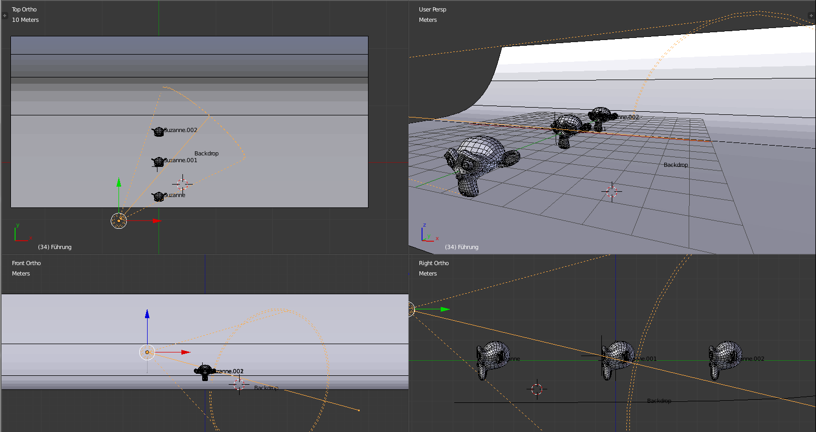
Task: Click the (34) Führung label in User Persp
Action: (x=462, y=247)
